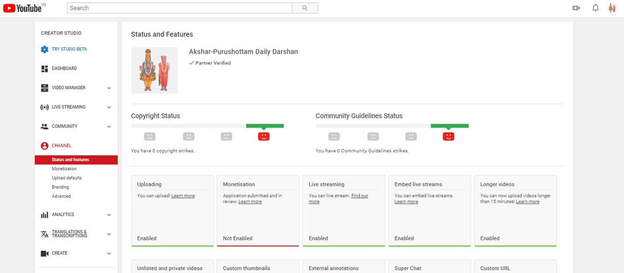Click the 'You have 0 Community Guidelines strikes.' text
The image size is (624, 273).
point(362,151)
